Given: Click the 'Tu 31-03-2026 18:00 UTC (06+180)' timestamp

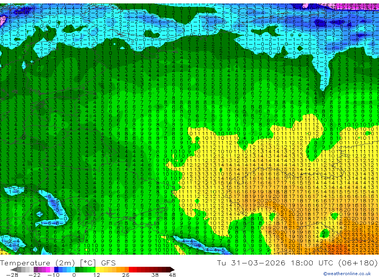Looking at the screenshot, I should click(x=297, y=263).
